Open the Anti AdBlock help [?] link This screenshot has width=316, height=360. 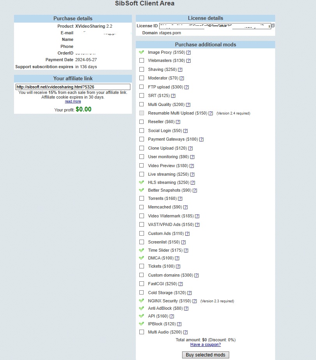tap(186, 309)
